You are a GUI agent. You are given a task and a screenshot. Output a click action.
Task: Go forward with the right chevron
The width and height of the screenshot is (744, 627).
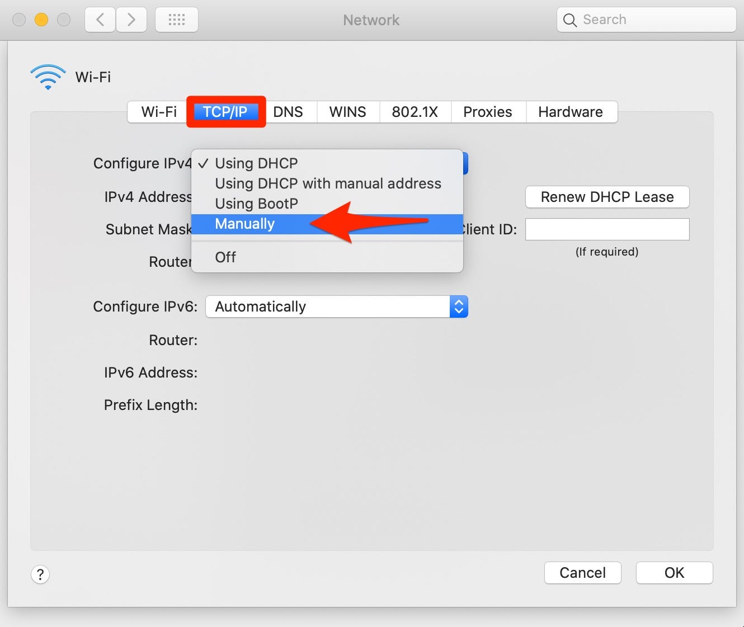[131, 20]
